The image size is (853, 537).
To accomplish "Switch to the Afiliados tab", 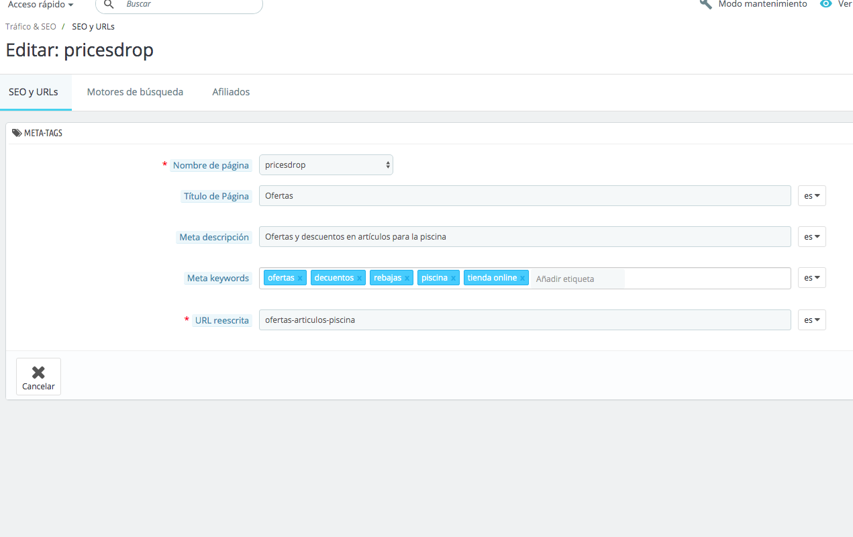I will click(x=231, y=92).
